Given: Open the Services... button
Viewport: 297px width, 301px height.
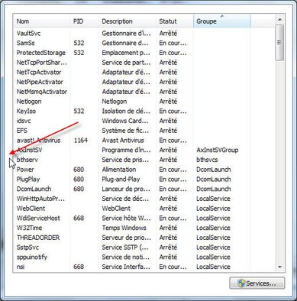Looking at the screenshot, I should click(257, 283).
